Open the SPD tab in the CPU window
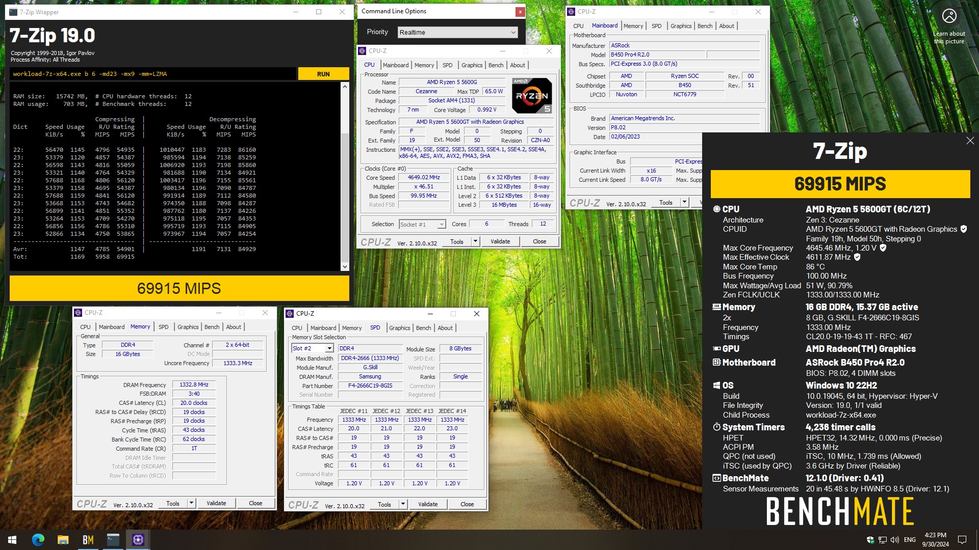This screenshot has height=550, width=979. (447, 65)
